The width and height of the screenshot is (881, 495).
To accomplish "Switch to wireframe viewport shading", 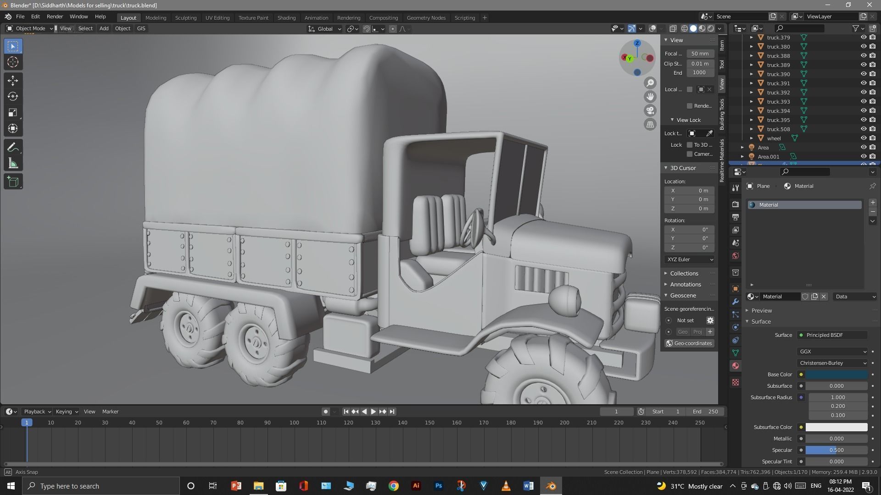I will point(685,28).
